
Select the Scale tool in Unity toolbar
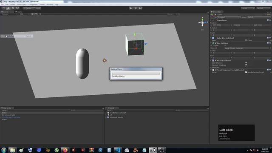click(x=17, y=8)
